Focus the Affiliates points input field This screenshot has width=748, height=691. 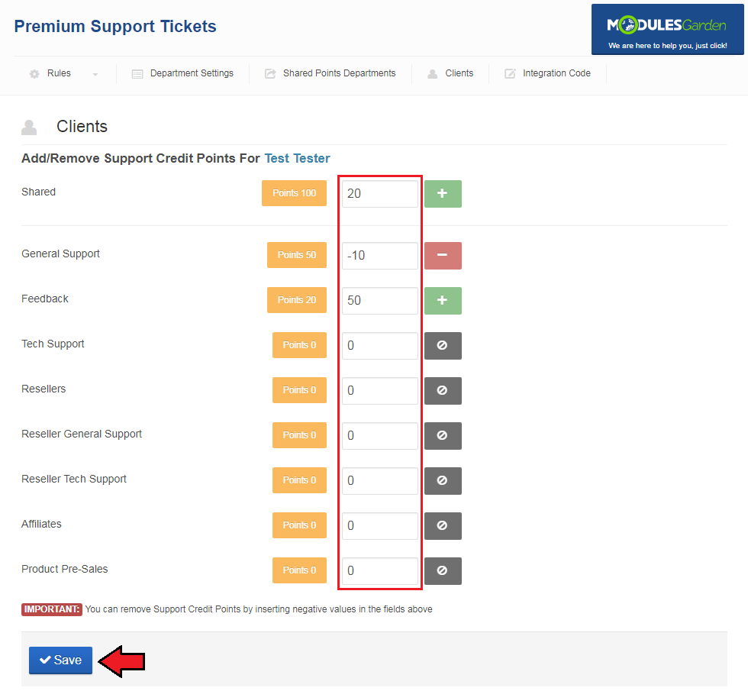pyautogui.click(x=380, y=526)
